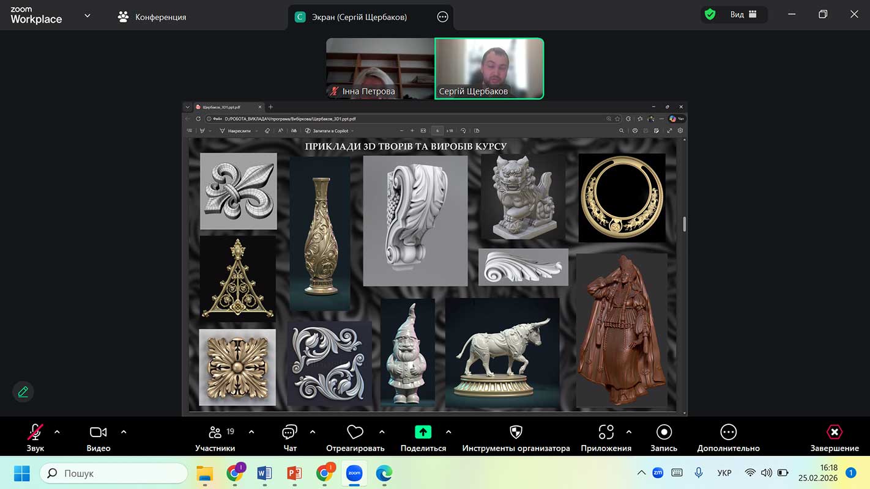Click the Завершение end meeting button
This screenshot has height=489, width=870.
[x=835, y=433]
